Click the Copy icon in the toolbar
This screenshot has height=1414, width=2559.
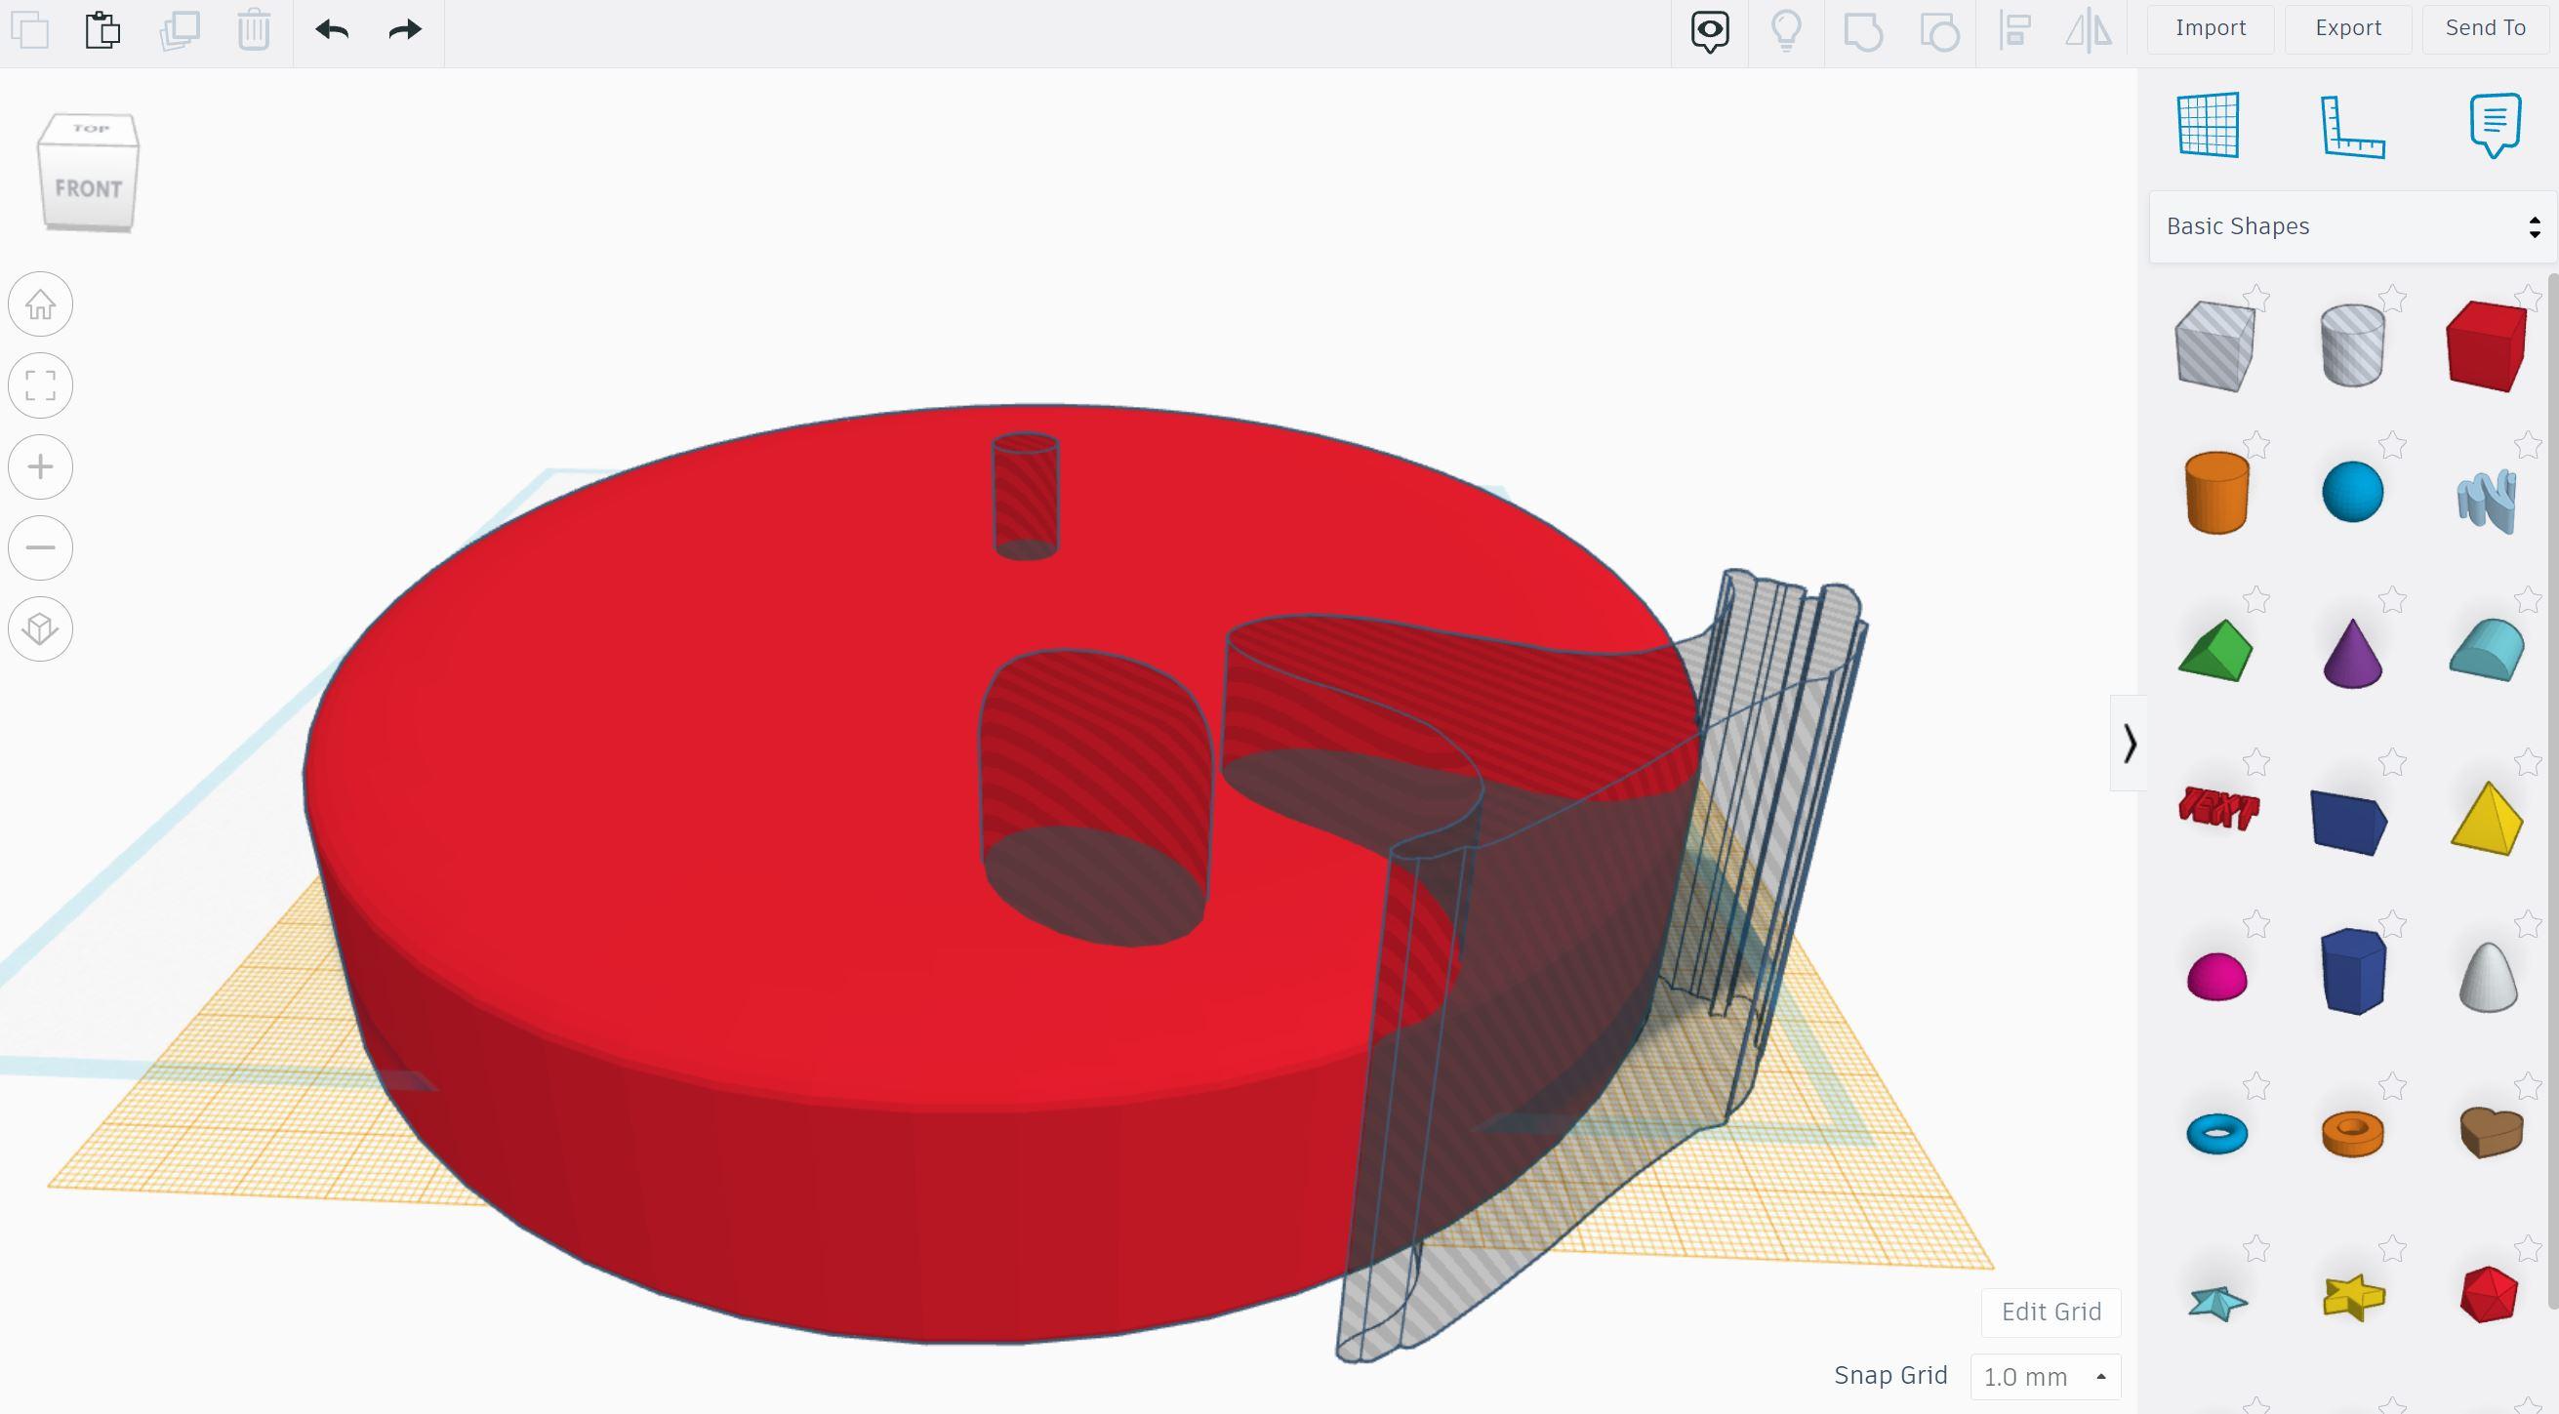(30, 30)
